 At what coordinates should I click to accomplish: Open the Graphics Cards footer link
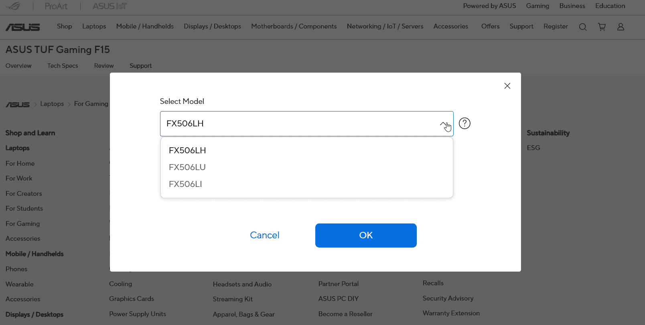coord(132,299)
